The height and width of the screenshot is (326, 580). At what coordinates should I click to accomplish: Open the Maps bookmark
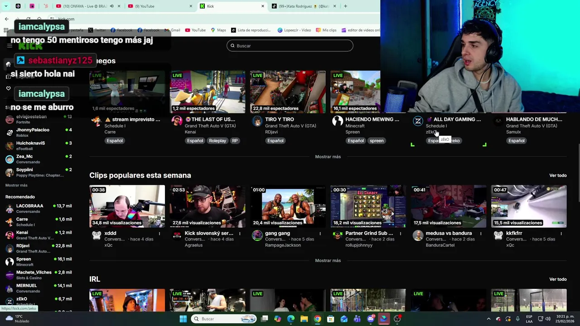tap(218, 30)
